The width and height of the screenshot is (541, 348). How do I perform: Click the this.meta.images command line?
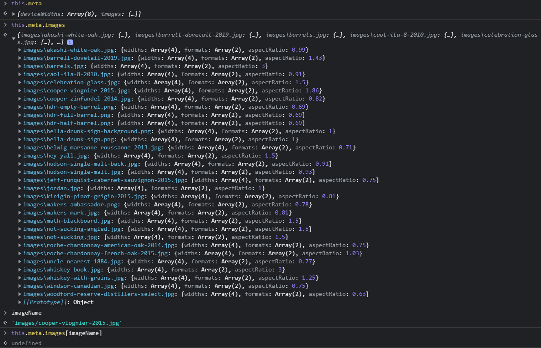38,25
